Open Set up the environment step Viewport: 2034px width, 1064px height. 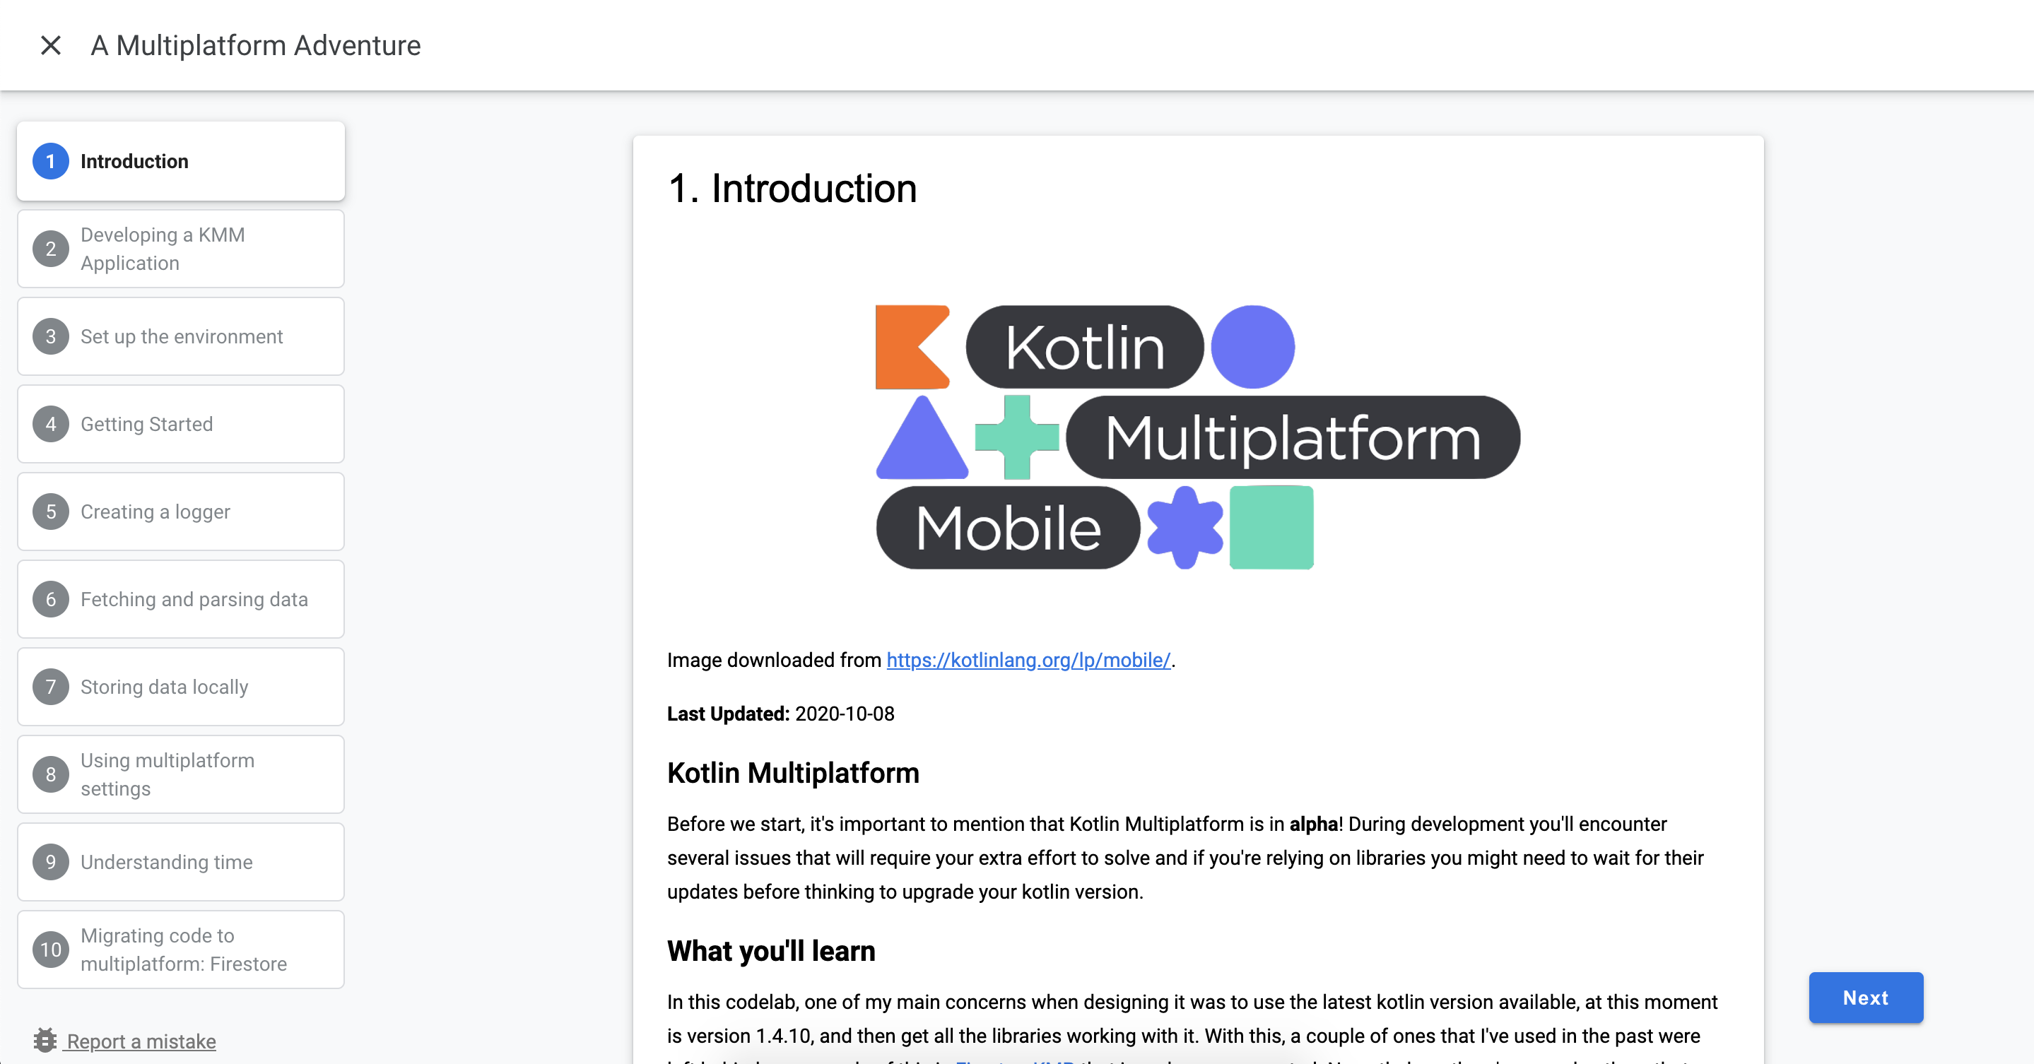click(x=181, y=336)
